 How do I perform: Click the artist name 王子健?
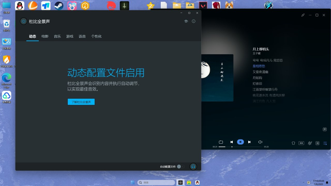tap(257, 53)
